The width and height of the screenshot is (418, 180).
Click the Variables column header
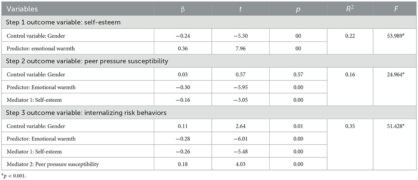coord(22,9)
